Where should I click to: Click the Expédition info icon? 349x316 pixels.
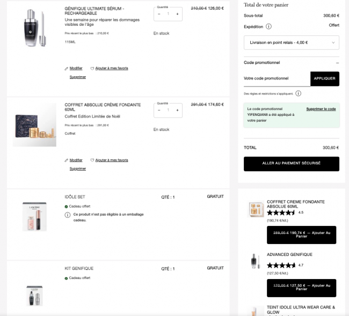[x=268, y=27]
